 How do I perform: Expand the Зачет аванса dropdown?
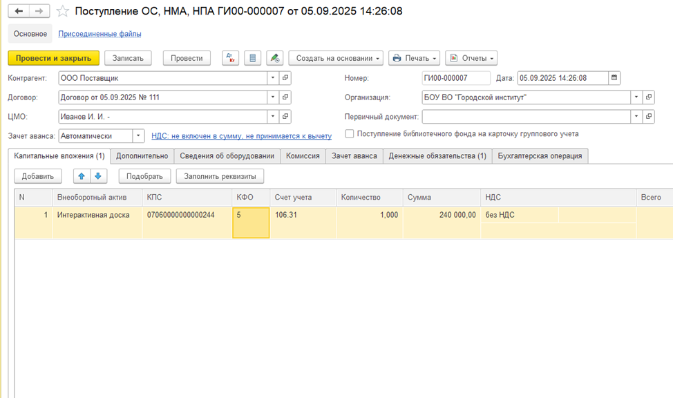[x=138, y=136]
